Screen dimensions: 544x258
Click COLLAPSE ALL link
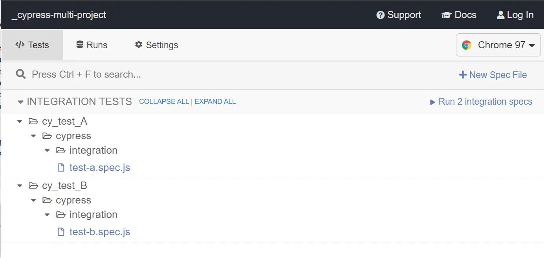(x=164, y=102)
